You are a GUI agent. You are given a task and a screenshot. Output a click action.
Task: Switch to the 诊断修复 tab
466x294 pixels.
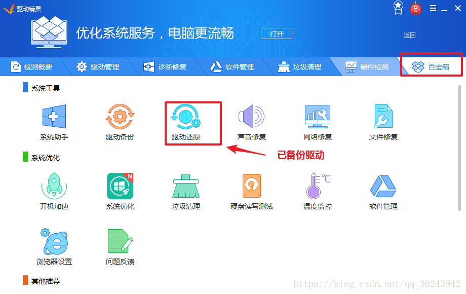(x=165, y=67)
